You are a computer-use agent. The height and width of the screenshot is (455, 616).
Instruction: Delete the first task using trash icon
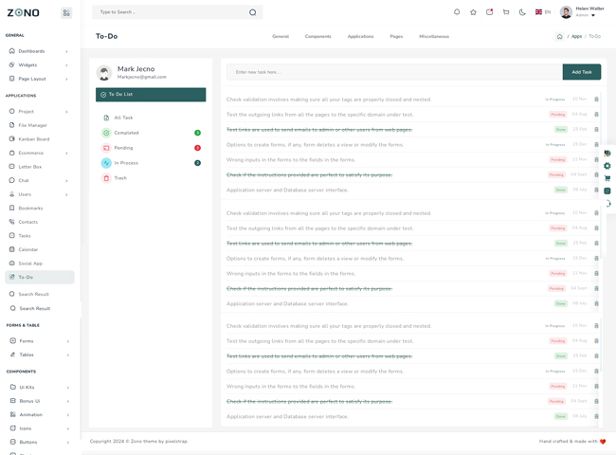point(596,100)
